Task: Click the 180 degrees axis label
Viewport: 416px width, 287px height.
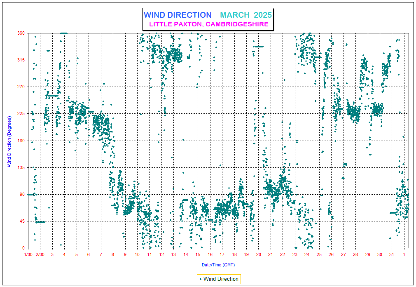Action: (x=21, y=141)
